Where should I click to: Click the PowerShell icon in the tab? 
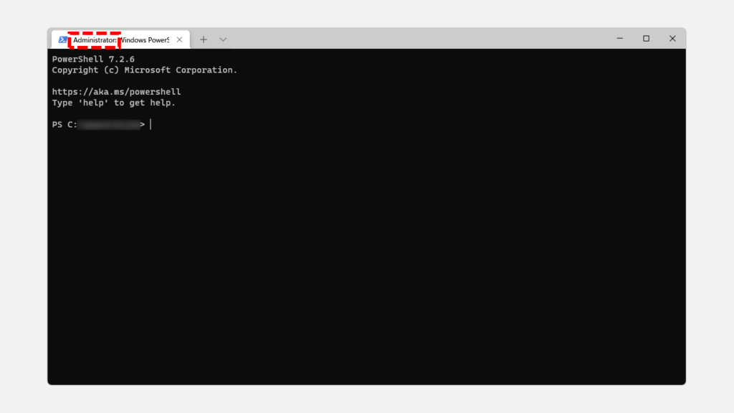(62, 40)
